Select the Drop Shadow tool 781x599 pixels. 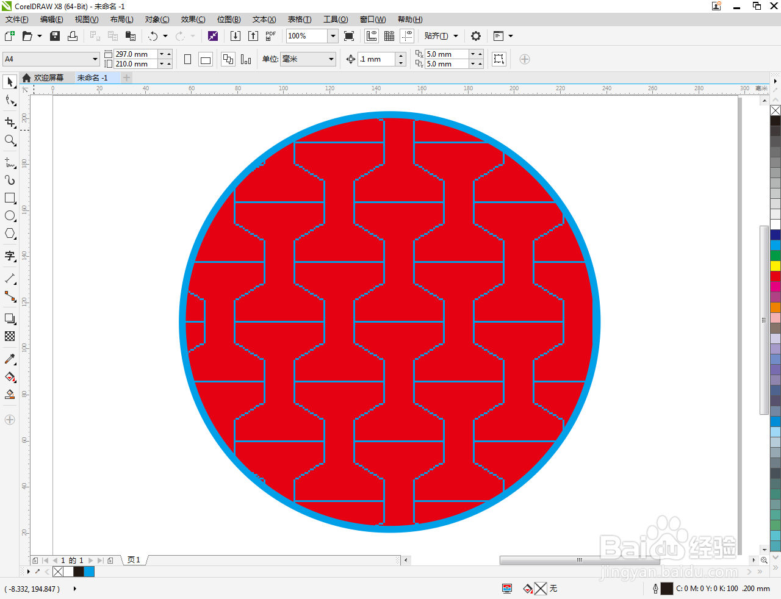coord(10,318)
